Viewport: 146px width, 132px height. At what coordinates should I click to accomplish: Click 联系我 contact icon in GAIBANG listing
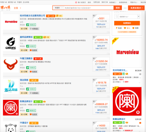point(34,50)
